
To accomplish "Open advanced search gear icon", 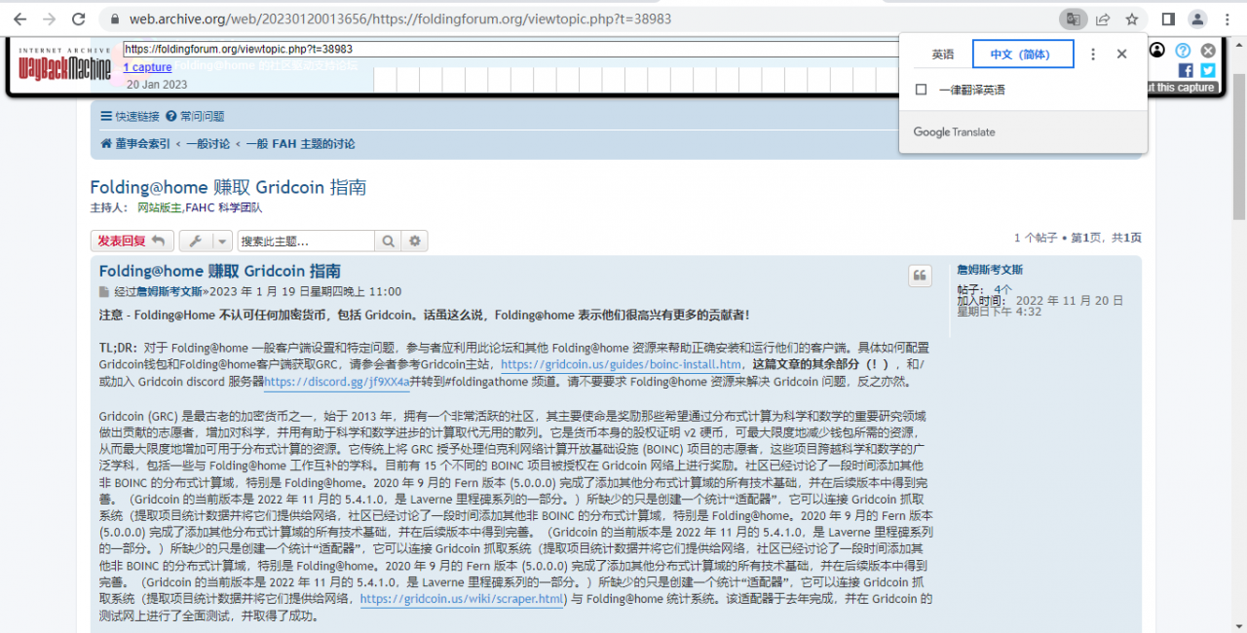I will click(x=415, y=242).
